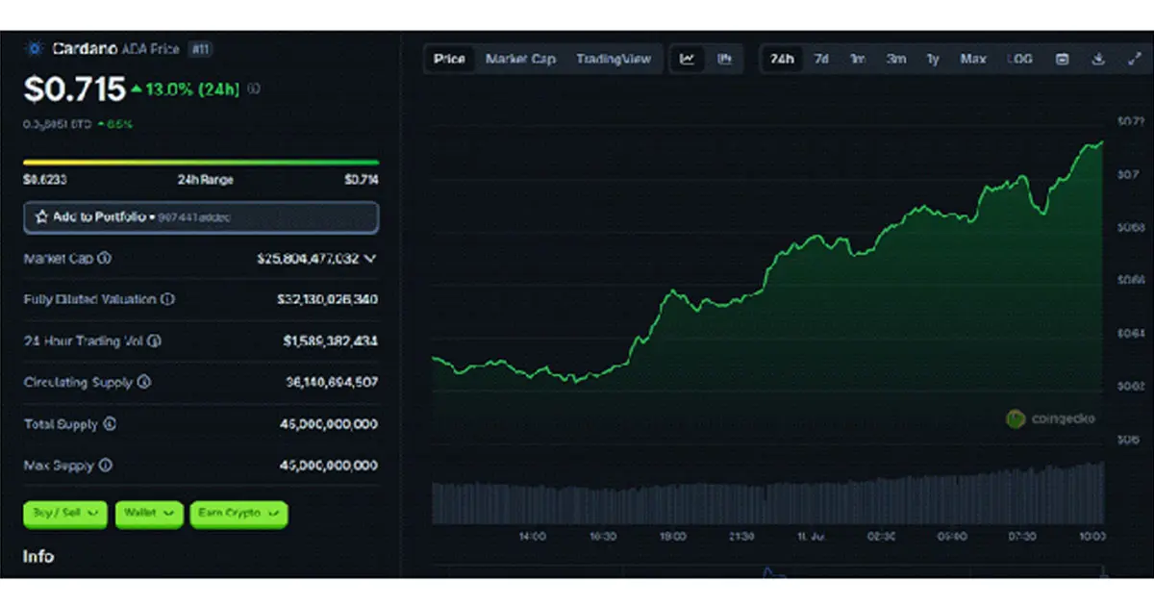
Task: Switch to the candlestick chart icon
Action: [x=724, y=60]
